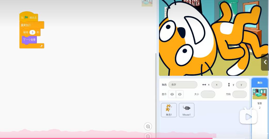Edit the sprite x coordinate field
Image resolution: width=269 pixels, height=139 pixels.
tap(217, 84)
